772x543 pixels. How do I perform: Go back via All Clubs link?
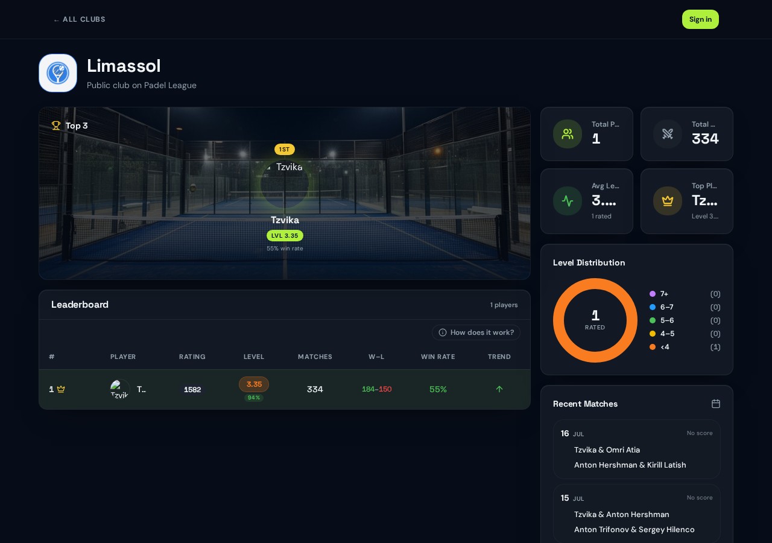pos(79,19)
